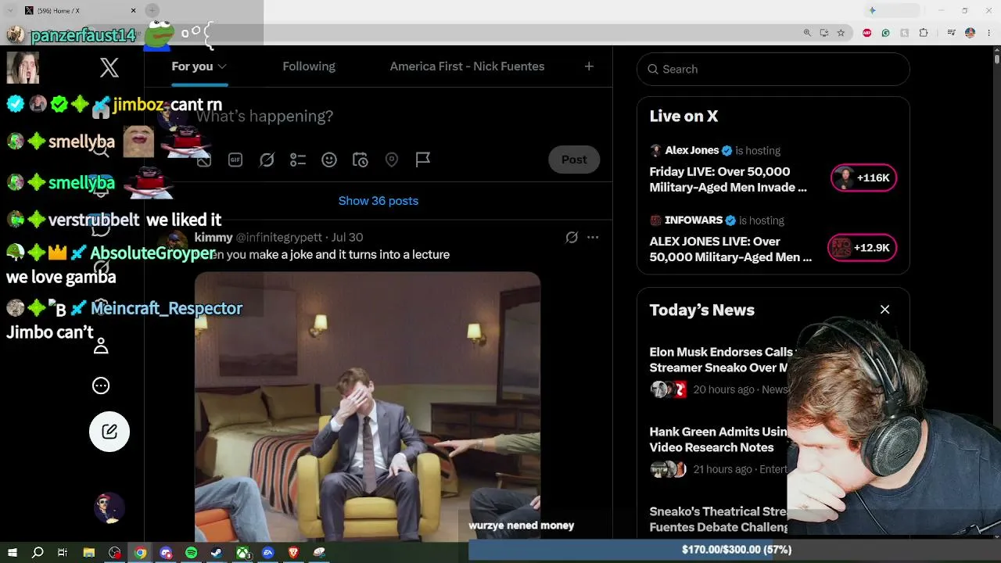Show 36 new posts

(379, 201)
